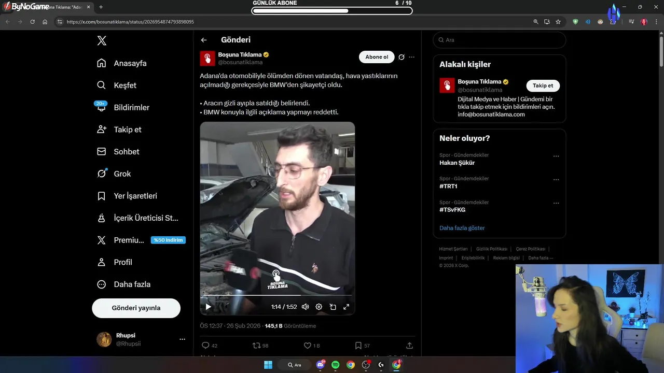
Task: Expand footer Daha fazla options
Action: (541, 258)
